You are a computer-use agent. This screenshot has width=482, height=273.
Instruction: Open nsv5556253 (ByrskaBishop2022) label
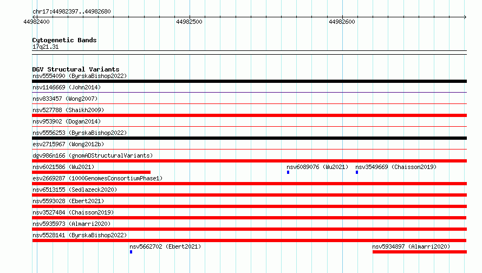(80, 133)
